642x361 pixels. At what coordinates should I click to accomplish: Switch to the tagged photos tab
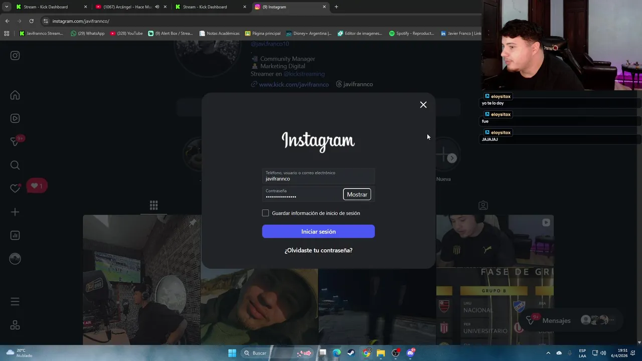(483, 205)
